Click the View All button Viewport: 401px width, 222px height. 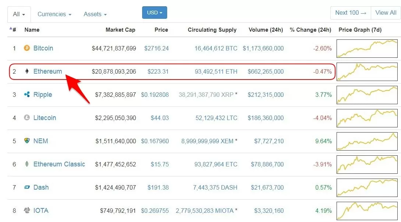[x=386, y=13]
